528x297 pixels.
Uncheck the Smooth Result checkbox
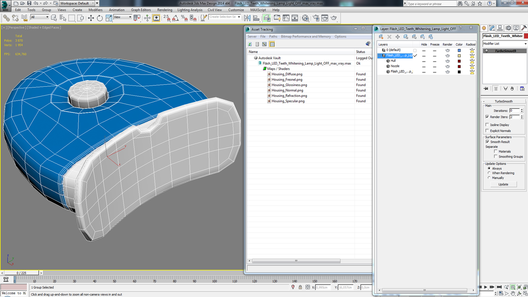(x=487, y=142)
